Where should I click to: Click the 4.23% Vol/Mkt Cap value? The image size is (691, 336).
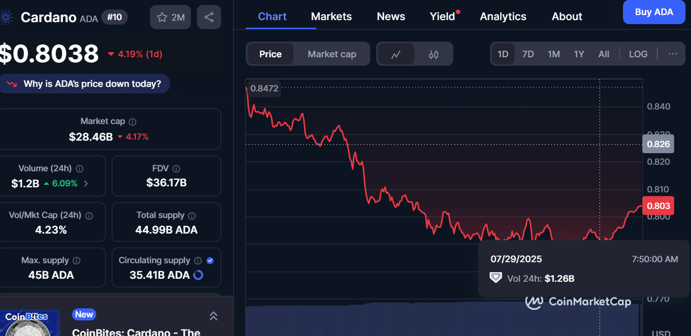(51, 230)
